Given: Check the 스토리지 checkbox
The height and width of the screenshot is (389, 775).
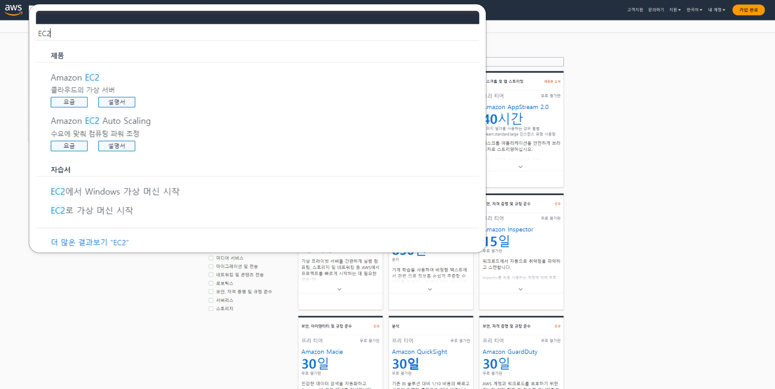Looking at the screenshot, I should tap(211, 309).
